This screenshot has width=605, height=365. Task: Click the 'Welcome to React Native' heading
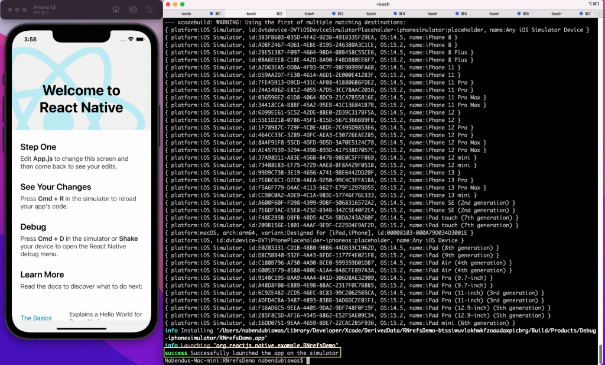point(82,99)
